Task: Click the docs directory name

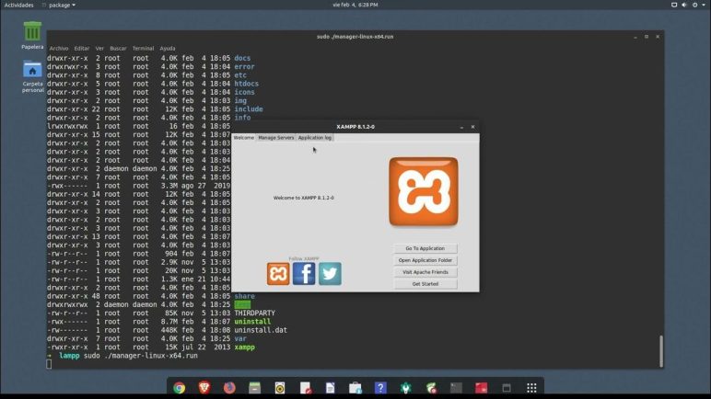Action: coord(242,59)
